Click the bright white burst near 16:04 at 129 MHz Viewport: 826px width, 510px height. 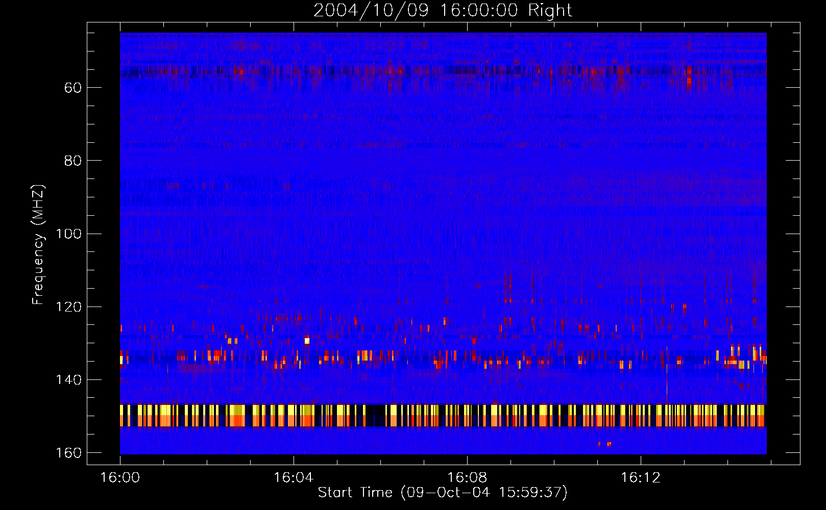tap(307, 341)
